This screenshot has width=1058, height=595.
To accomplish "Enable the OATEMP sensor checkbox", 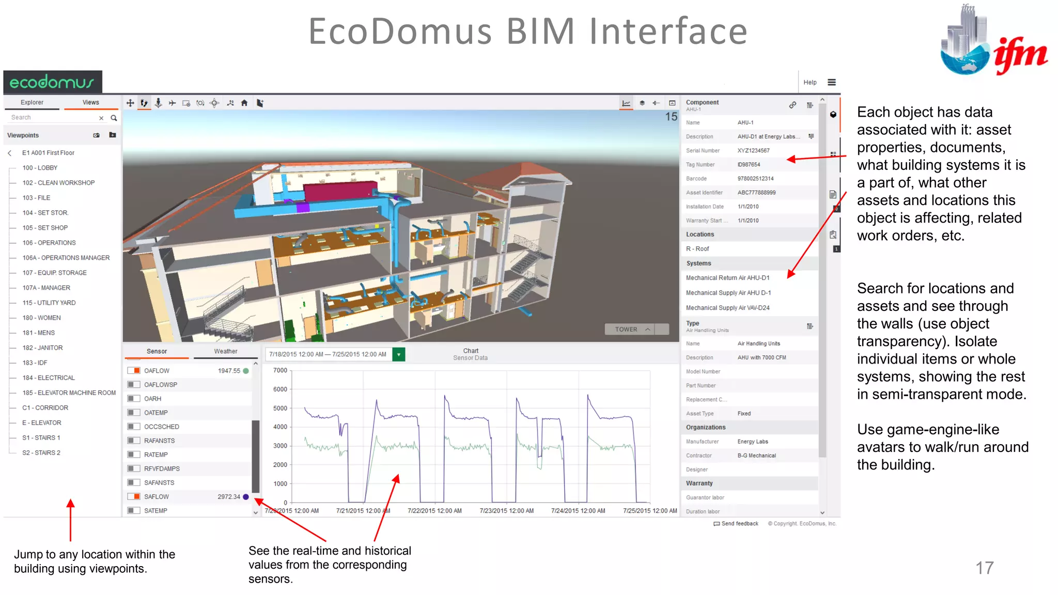I will click(134, 412).
